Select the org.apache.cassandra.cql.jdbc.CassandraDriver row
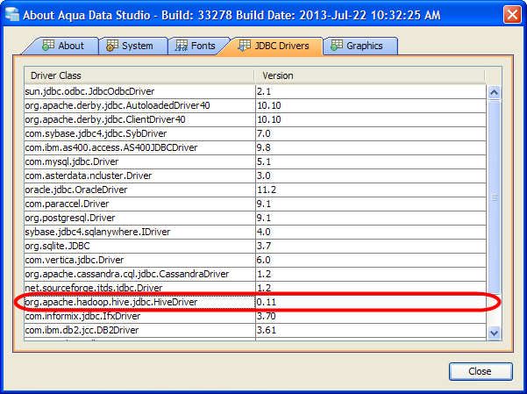This screenshot has height=394, width=527. click(255, 274)
